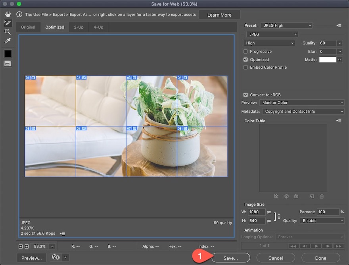The image size is (349, 265).
Task: Click the black eyedropper color swatch
Action: [8, 54]
